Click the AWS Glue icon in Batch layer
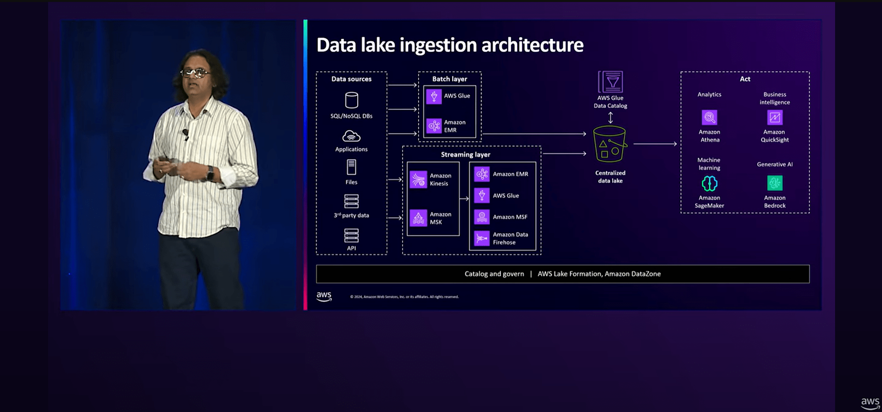 [434, 96]
